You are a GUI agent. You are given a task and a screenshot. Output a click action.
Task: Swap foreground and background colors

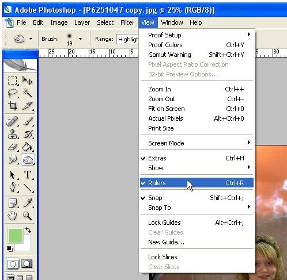[28, 230]
